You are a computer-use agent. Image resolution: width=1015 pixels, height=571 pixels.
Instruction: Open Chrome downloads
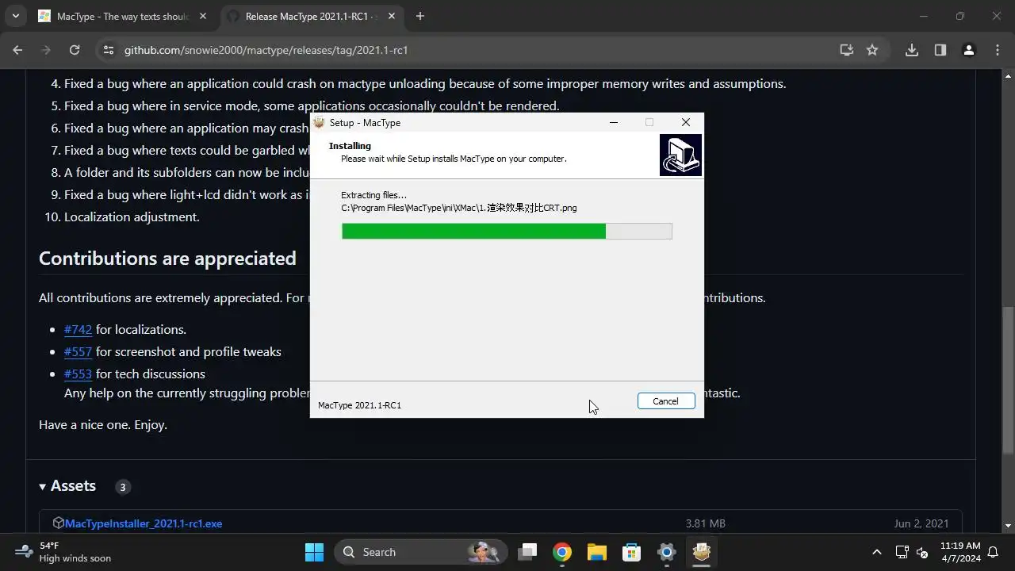[912, 50]
